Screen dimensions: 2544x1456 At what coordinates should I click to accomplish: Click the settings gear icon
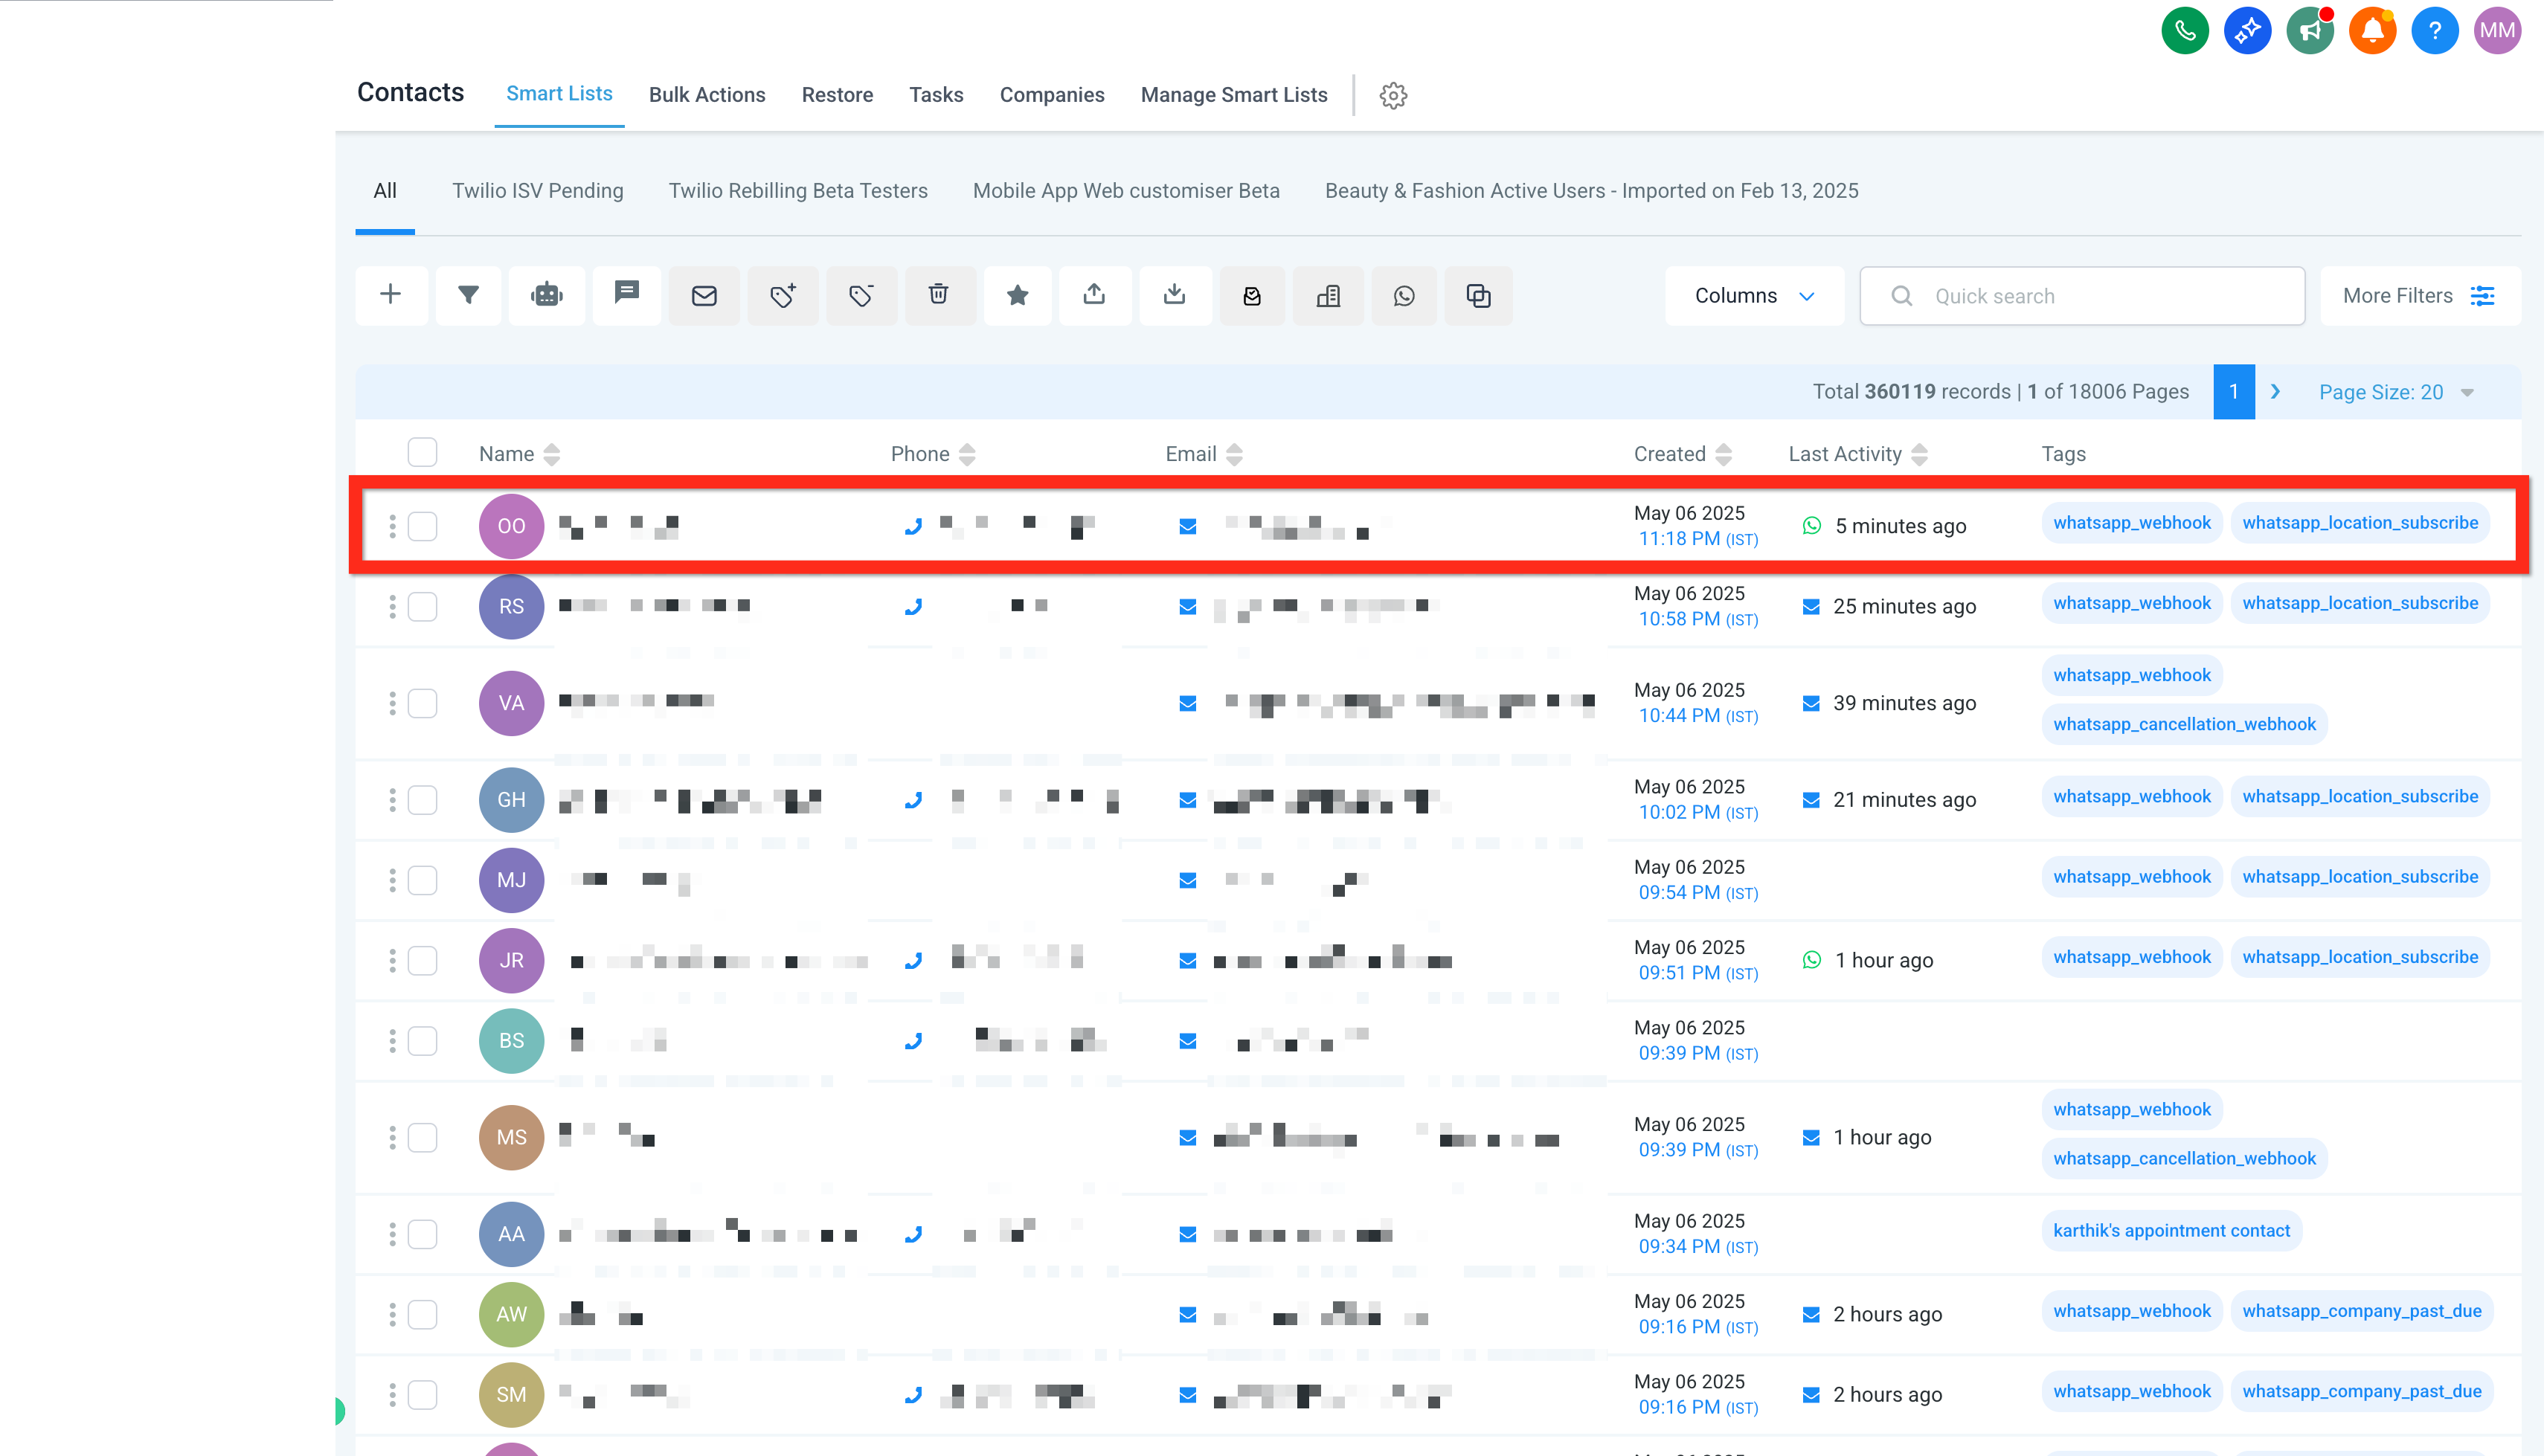[x=1393, y=96]
